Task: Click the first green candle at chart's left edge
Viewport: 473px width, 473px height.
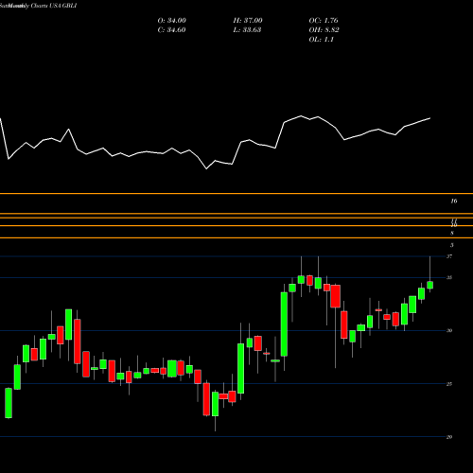Action: pyautogui.click(x=9, y=403)
